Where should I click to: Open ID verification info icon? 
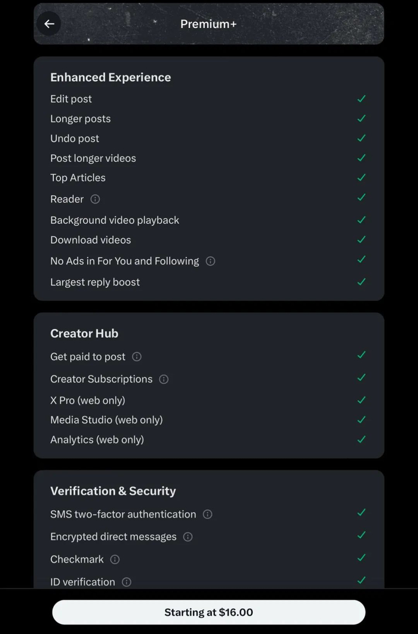coord(127,582)
